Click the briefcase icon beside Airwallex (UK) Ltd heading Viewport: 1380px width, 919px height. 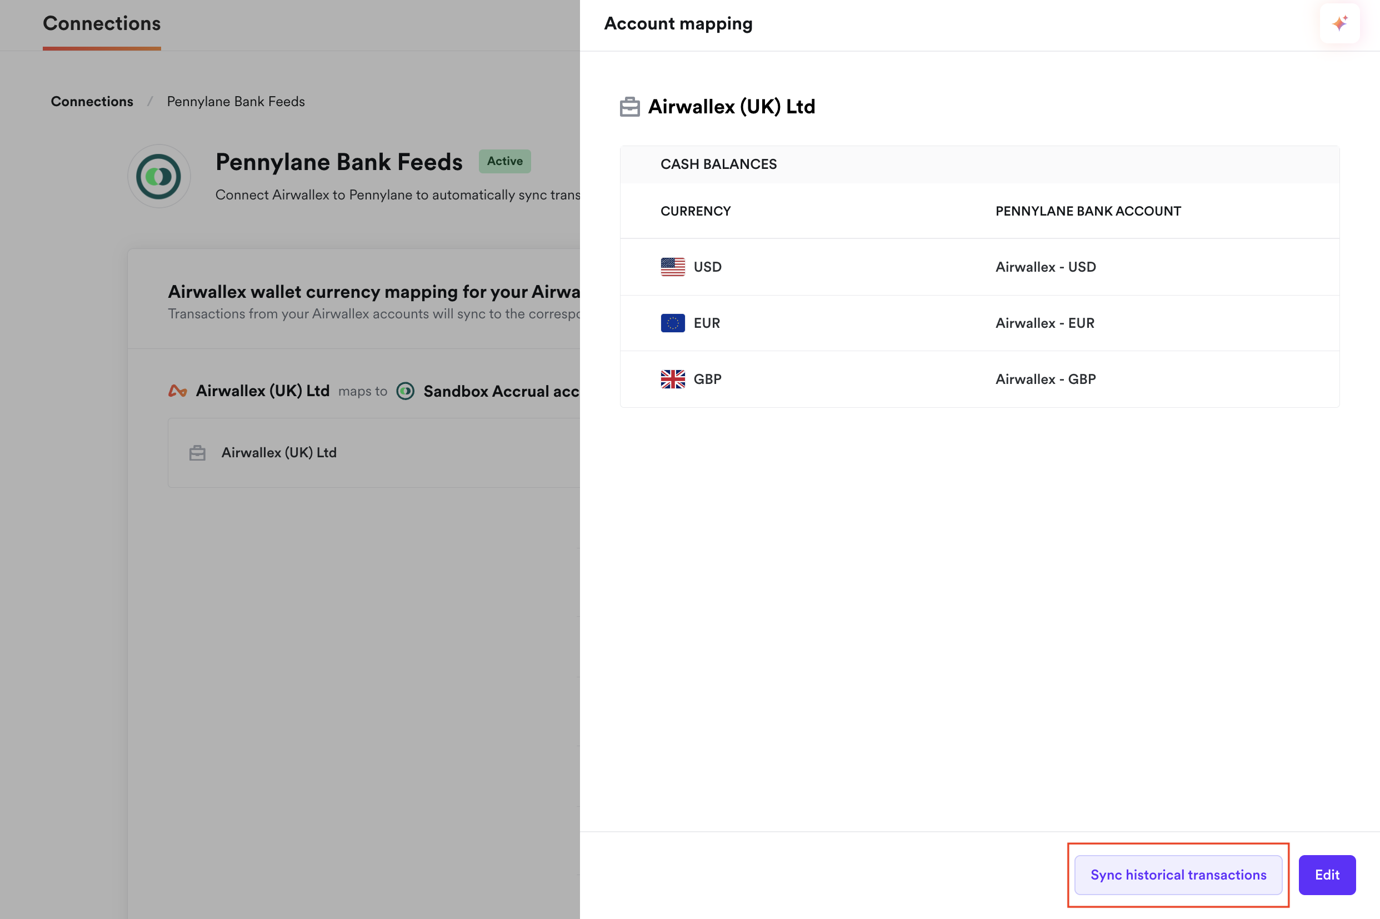pyautogui.click(x=629, y=107)
